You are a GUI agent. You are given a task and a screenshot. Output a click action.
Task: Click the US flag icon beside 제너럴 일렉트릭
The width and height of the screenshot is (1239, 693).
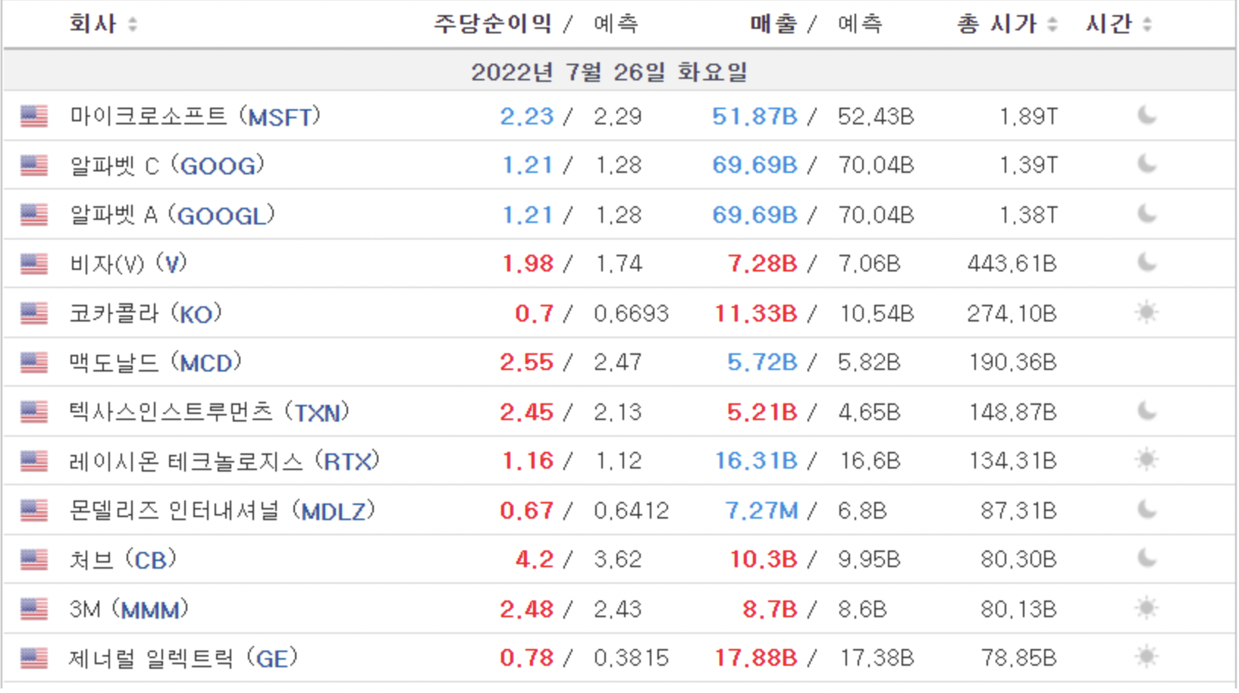(x=34, y=658)
